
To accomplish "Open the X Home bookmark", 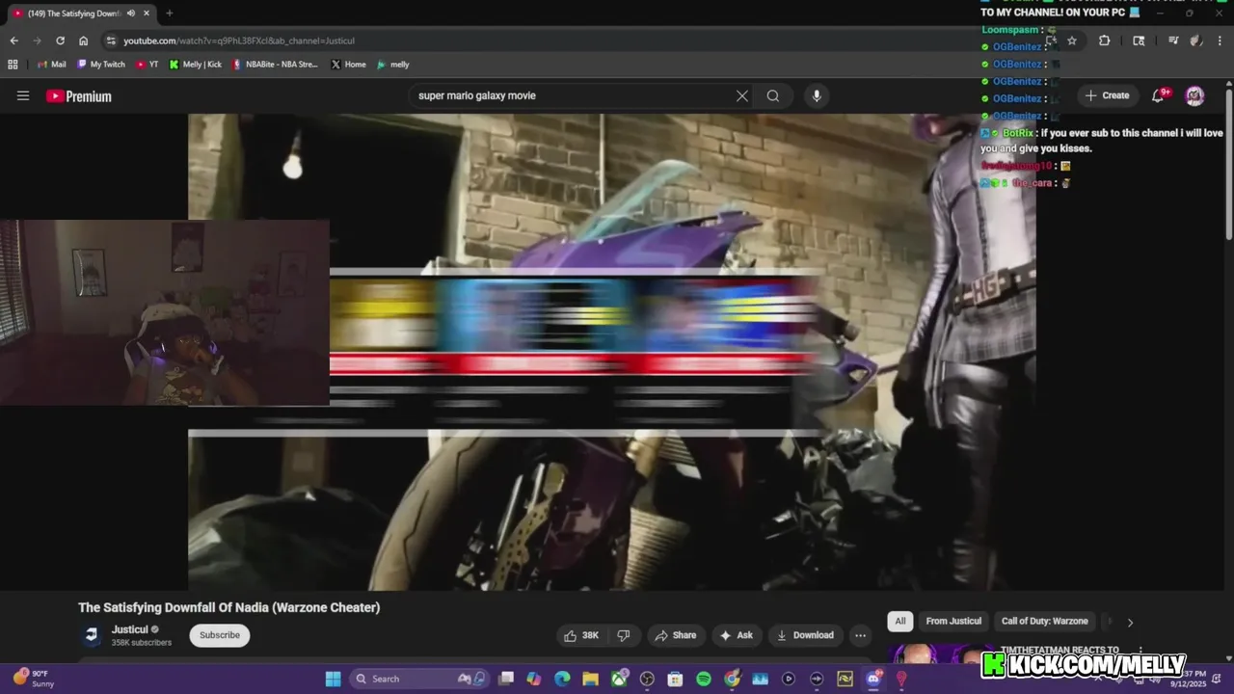I will click(348, 65).
